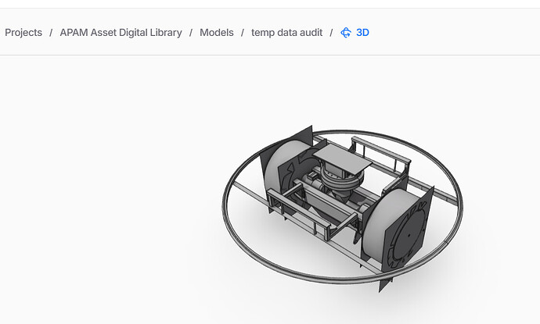Select the blue 3D breadcrumb label
The image size is (540, 324).
coord(362,33)
